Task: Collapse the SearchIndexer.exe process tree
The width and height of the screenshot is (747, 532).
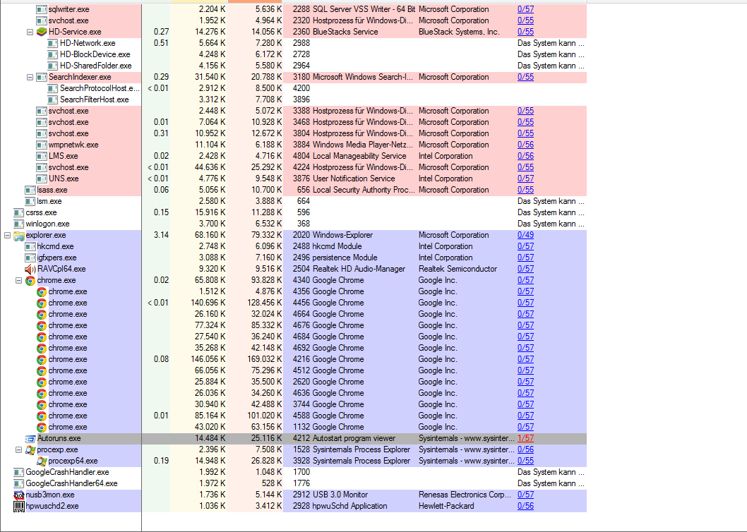Action: tap(30, 77)
